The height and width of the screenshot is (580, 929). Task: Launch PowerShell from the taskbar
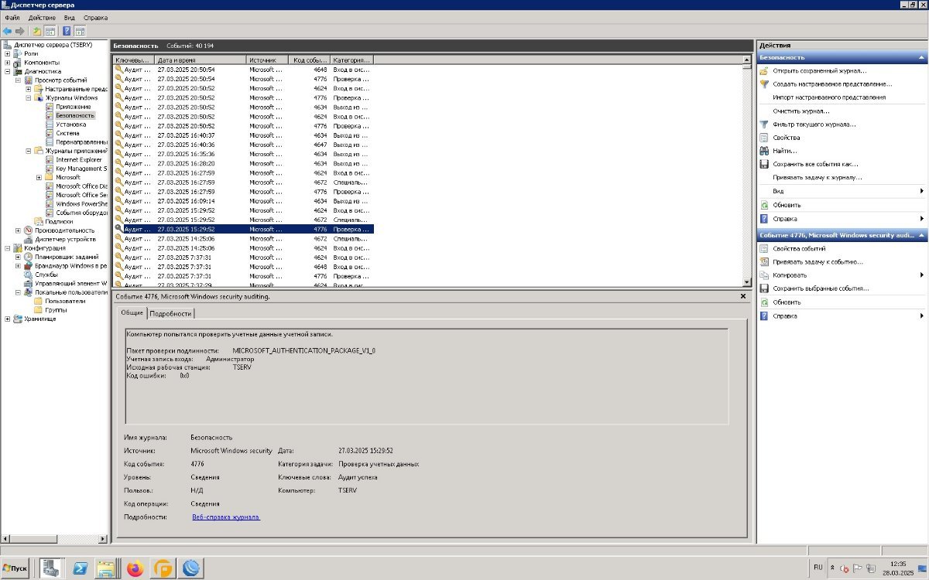click(79, 568)
